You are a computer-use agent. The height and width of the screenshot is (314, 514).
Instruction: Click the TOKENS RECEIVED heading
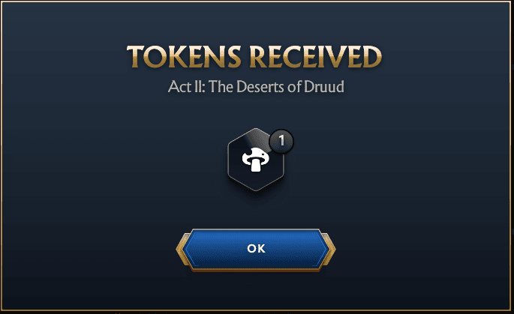(x=254, y=57)
